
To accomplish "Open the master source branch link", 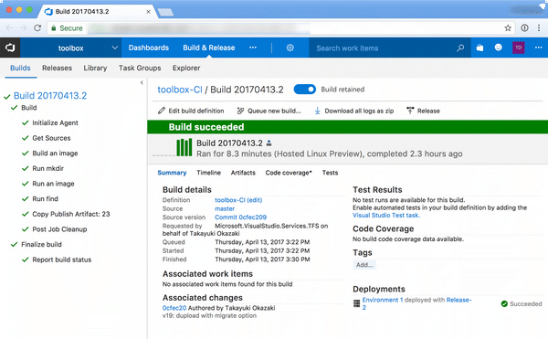I will 225,208.
